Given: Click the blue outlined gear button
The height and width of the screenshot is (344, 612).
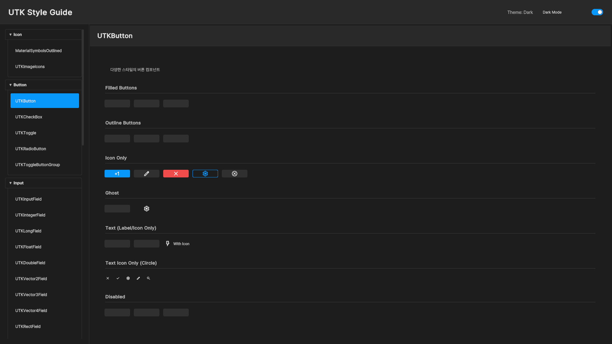Looking at the screenshot, I should 205,174.
